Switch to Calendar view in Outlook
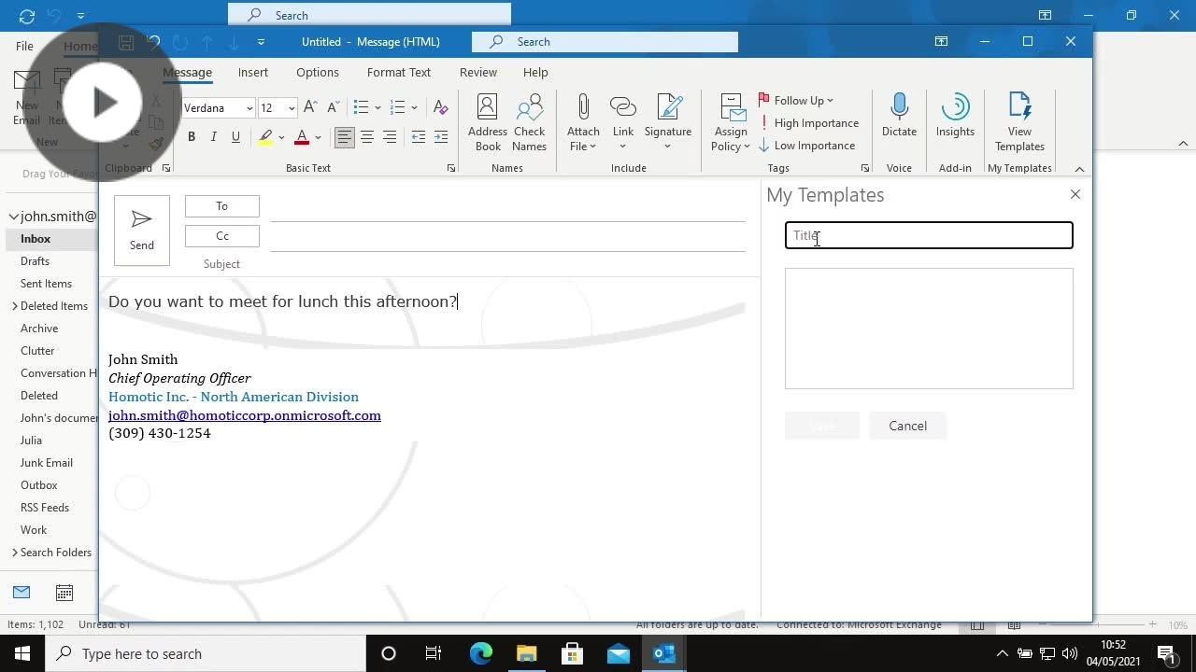Viewport: 1196px width, 672px height. [x=64, y=593]
